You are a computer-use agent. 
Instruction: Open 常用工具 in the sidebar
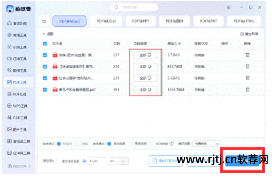(17, 35)
